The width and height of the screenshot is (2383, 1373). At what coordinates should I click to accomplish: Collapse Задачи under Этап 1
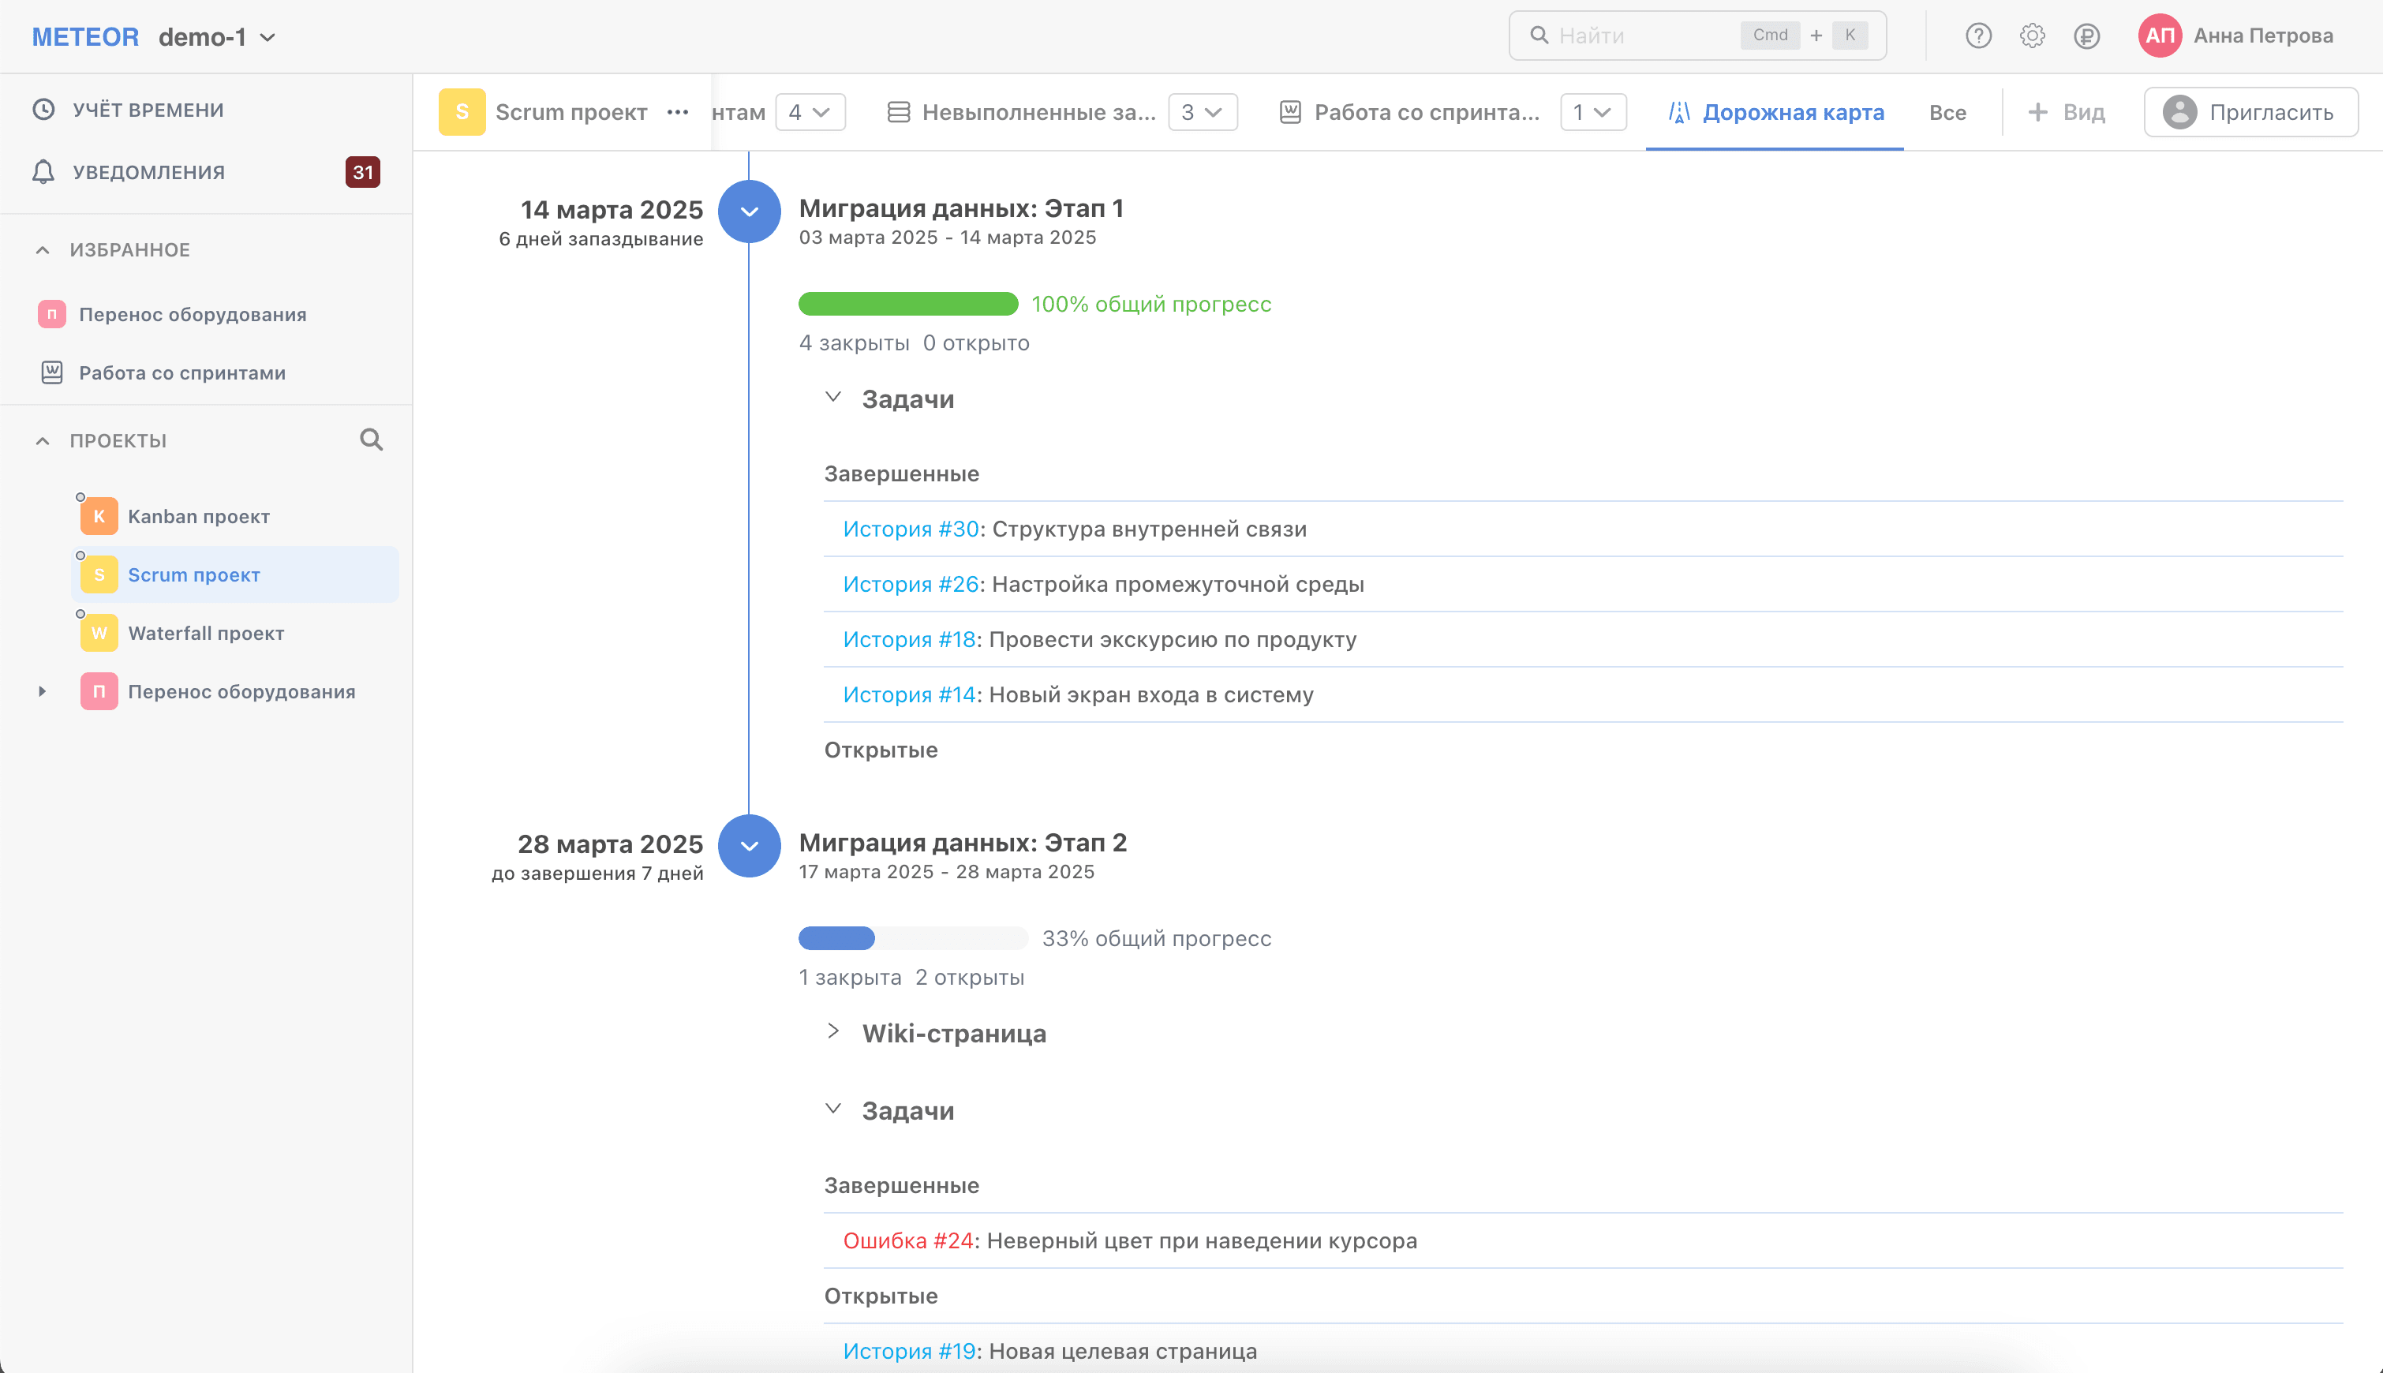click(832, 398)
